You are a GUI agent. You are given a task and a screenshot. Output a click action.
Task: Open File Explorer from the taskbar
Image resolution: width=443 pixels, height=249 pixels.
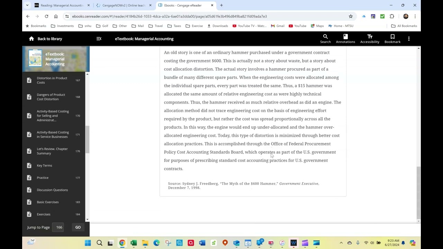(x=145, y=243)
